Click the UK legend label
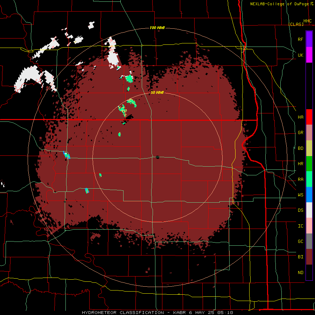The height and width of the screenshot is (315, 315). (x=300, y=55)
